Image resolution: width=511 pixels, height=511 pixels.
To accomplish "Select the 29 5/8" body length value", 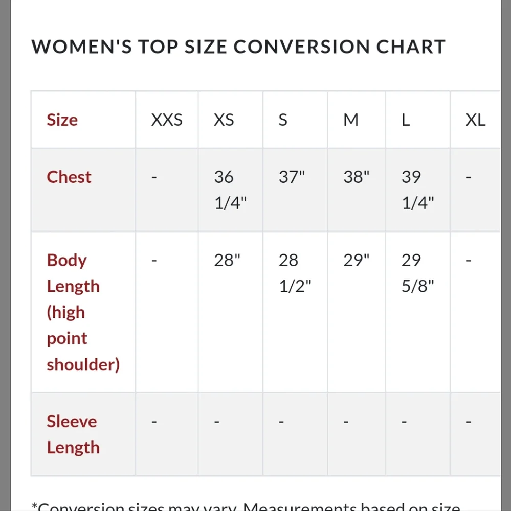I will click(x=417, y=273).
